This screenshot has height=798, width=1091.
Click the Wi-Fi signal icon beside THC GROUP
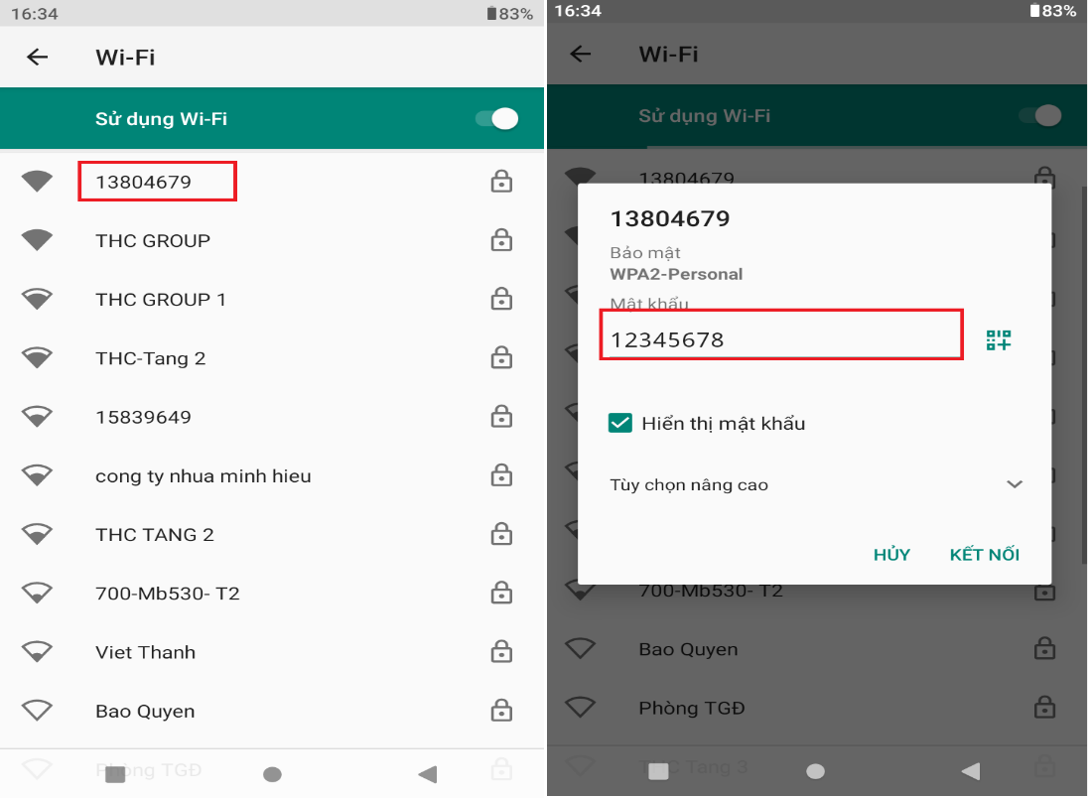[38, 240]
